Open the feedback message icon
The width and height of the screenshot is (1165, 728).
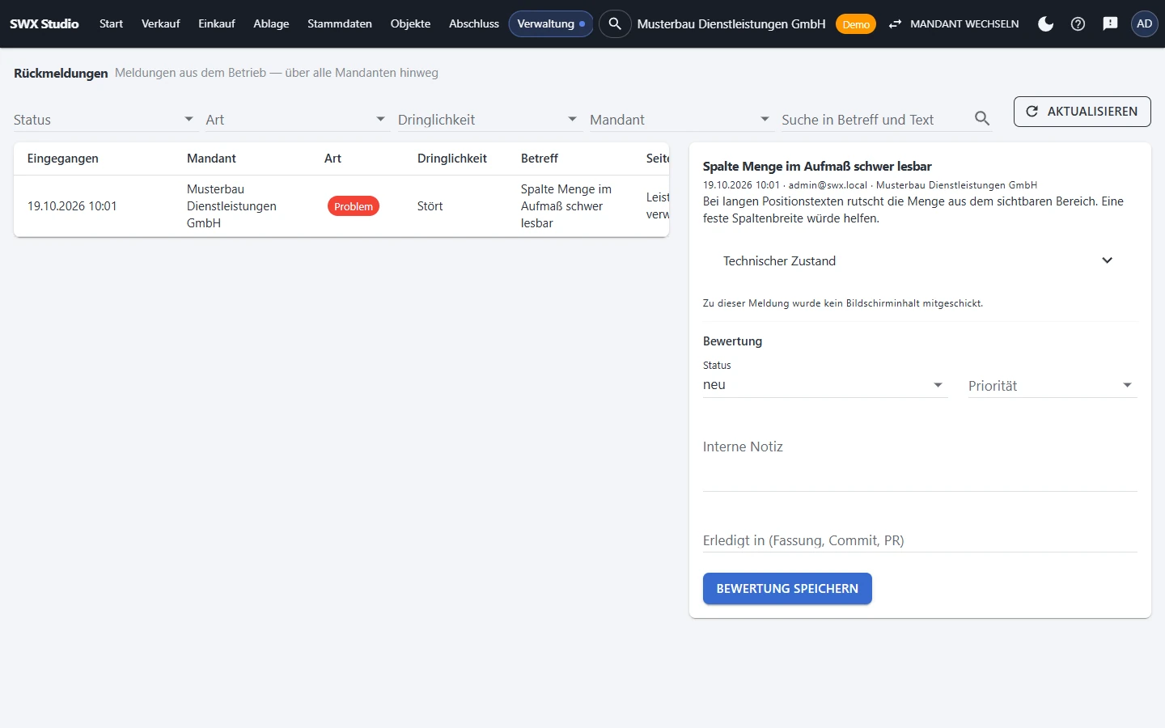pos(1110,23)
